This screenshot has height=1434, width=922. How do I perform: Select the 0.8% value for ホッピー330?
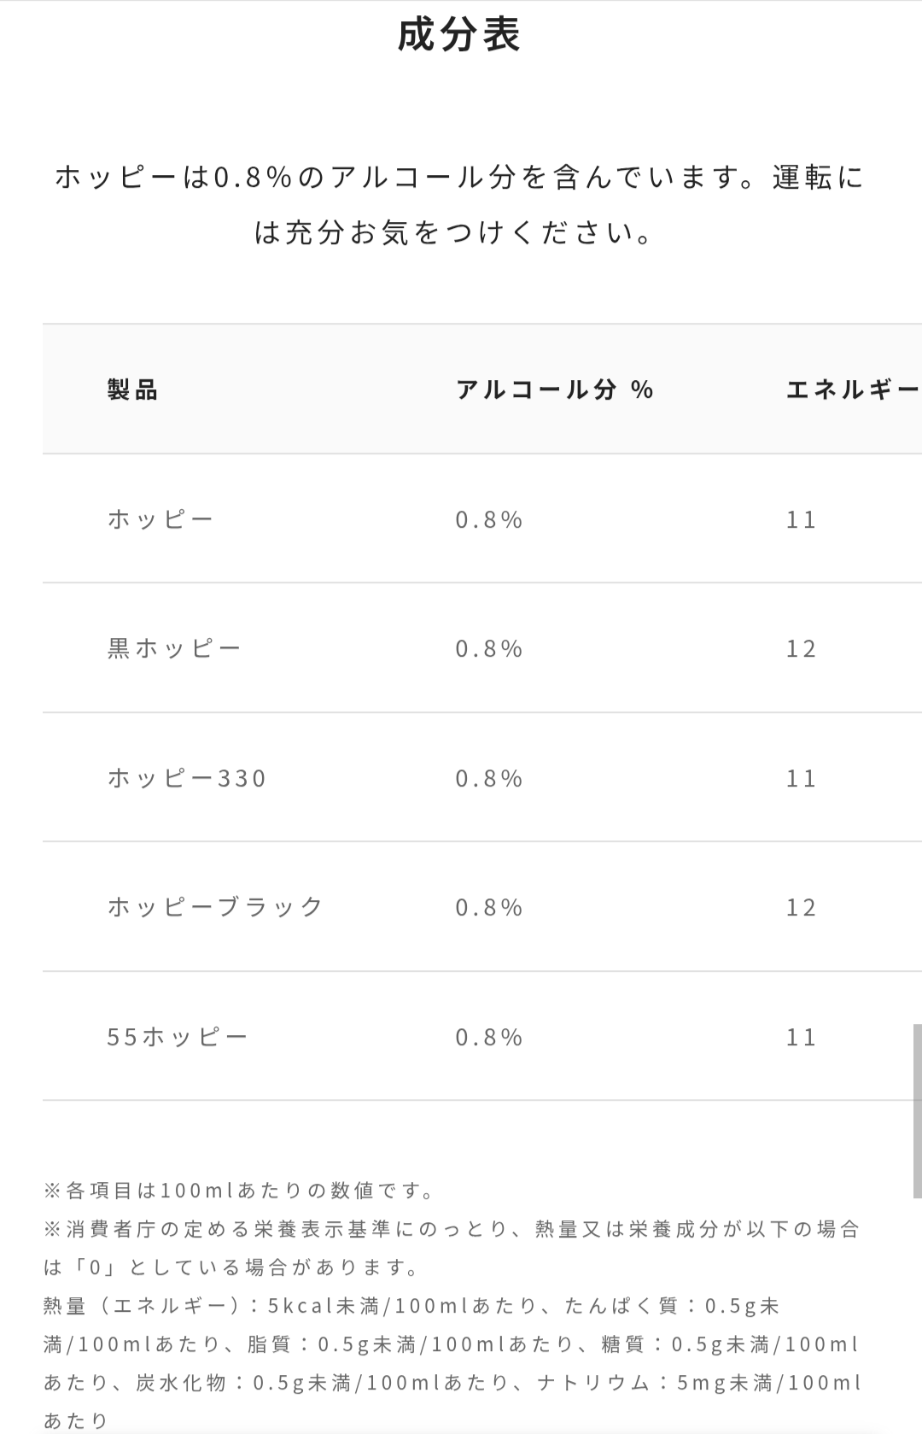[488, 778]
